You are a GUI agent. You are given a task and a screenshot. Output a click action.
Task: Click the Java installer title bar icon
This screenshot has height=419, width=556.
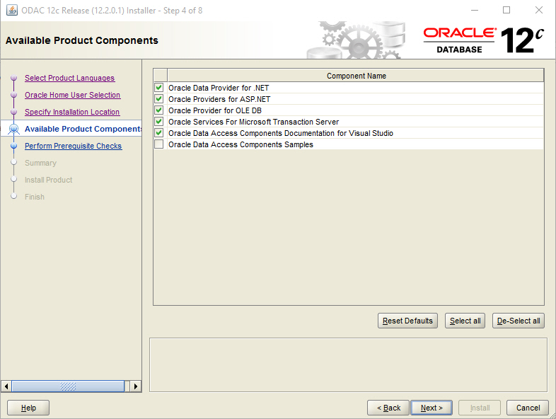pyautogui.click(x=12, y=11)
